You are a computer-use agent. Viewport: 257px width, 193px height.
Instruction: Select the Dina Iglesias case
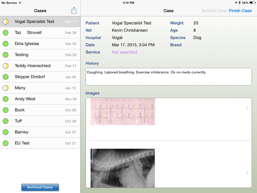[40, 44]
